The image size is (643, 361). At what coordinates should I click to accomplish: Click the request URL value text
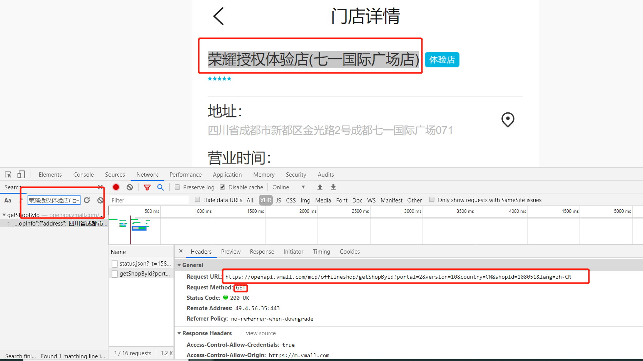[x=398, y=277]
